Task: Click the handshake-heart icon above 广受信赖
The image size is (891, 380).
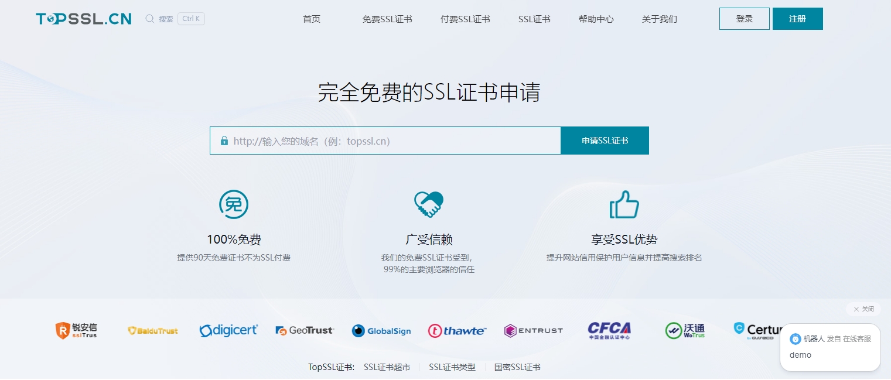Action: point(429,204)
